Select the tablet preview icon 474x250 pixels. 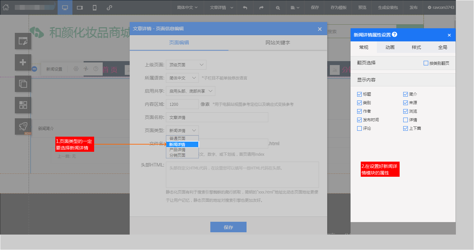79,7
